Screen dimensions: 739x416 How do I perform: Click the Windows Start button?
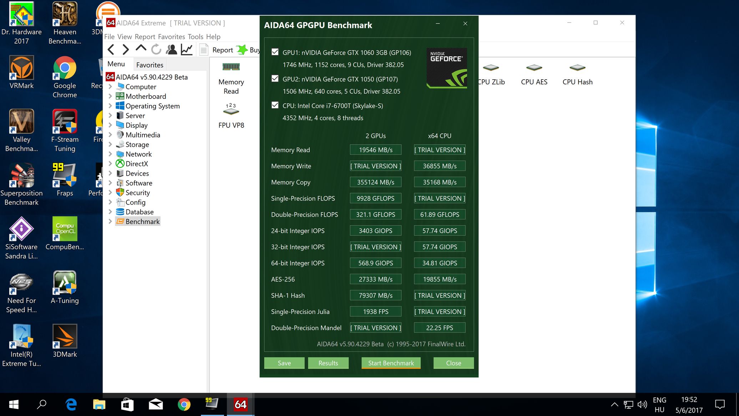pyautogui.click(x=14, y=404)
